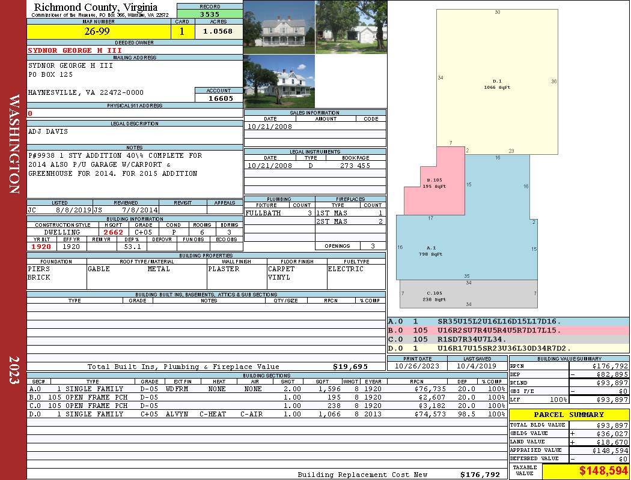Viewport: 631px width, 480px height.
Task: Click foundation value PIERS
Action: point(39,269)
